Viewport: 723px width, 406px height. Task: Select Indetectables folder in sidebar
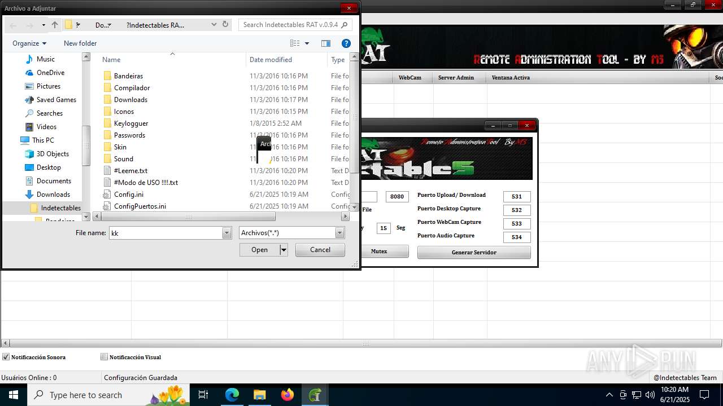pos(60,208)
